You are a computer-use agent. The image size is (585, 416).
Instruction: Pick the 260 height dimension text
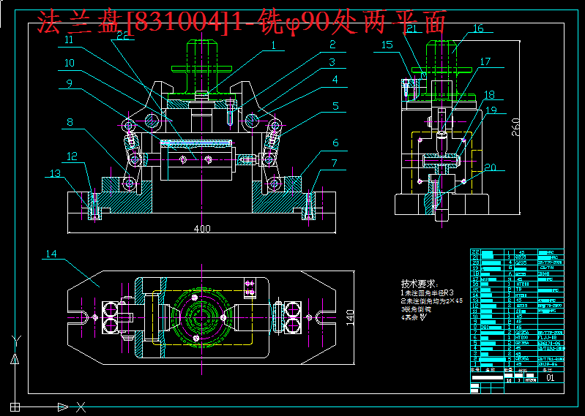click(x=515, y=127)
